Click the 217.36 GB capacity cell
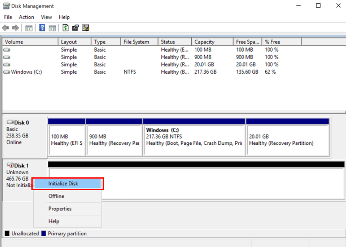The height and width of the screenshot is (247, 346). pyautogui.click(x=206, y=72)
